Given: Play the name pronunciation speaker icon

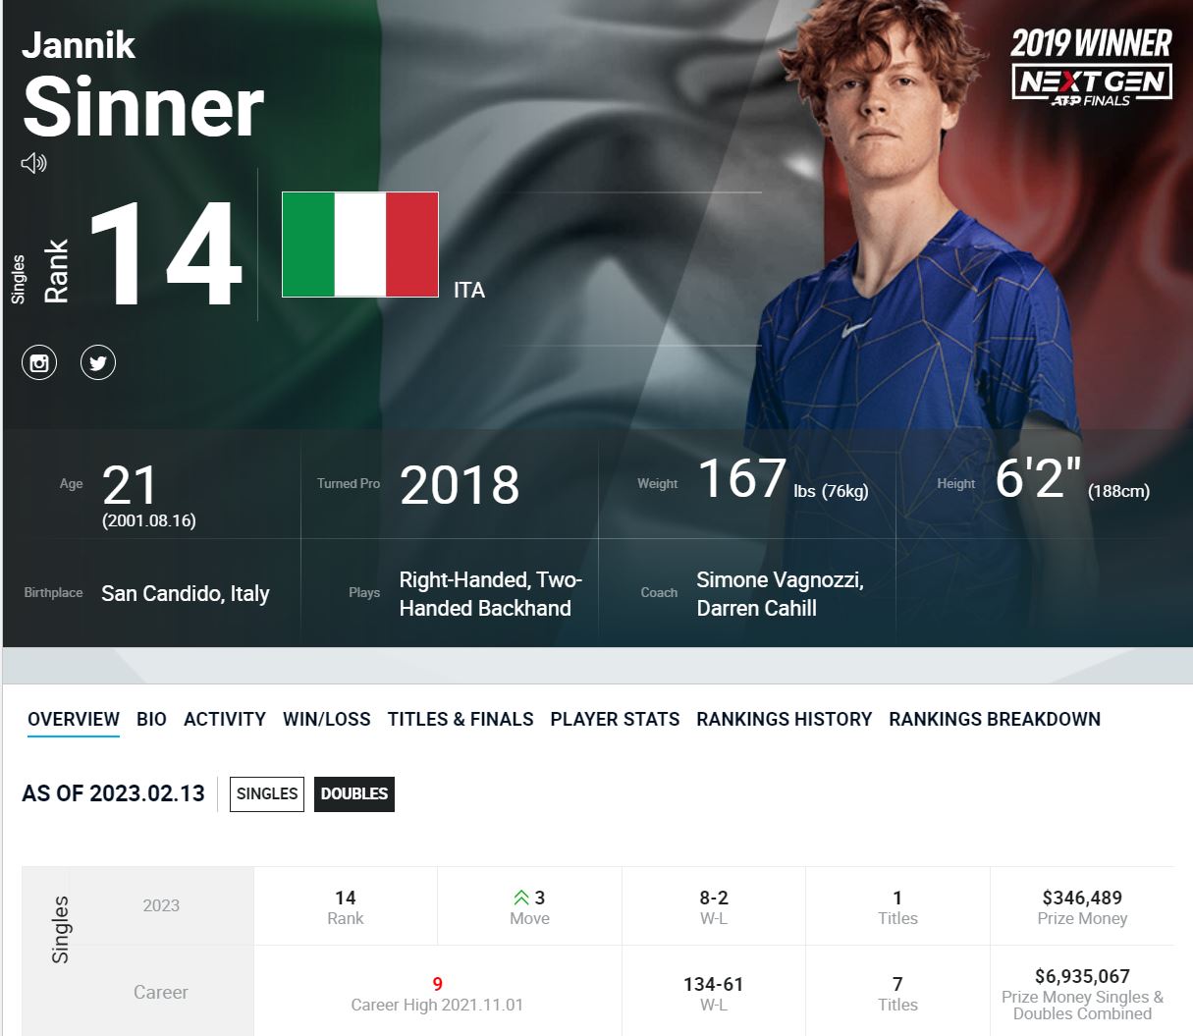Looking at the screenshot, I should [34, 163].
